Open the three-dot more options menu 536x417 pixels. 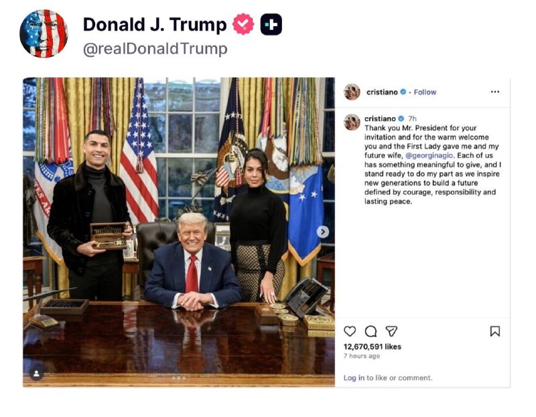click(494, 92)
